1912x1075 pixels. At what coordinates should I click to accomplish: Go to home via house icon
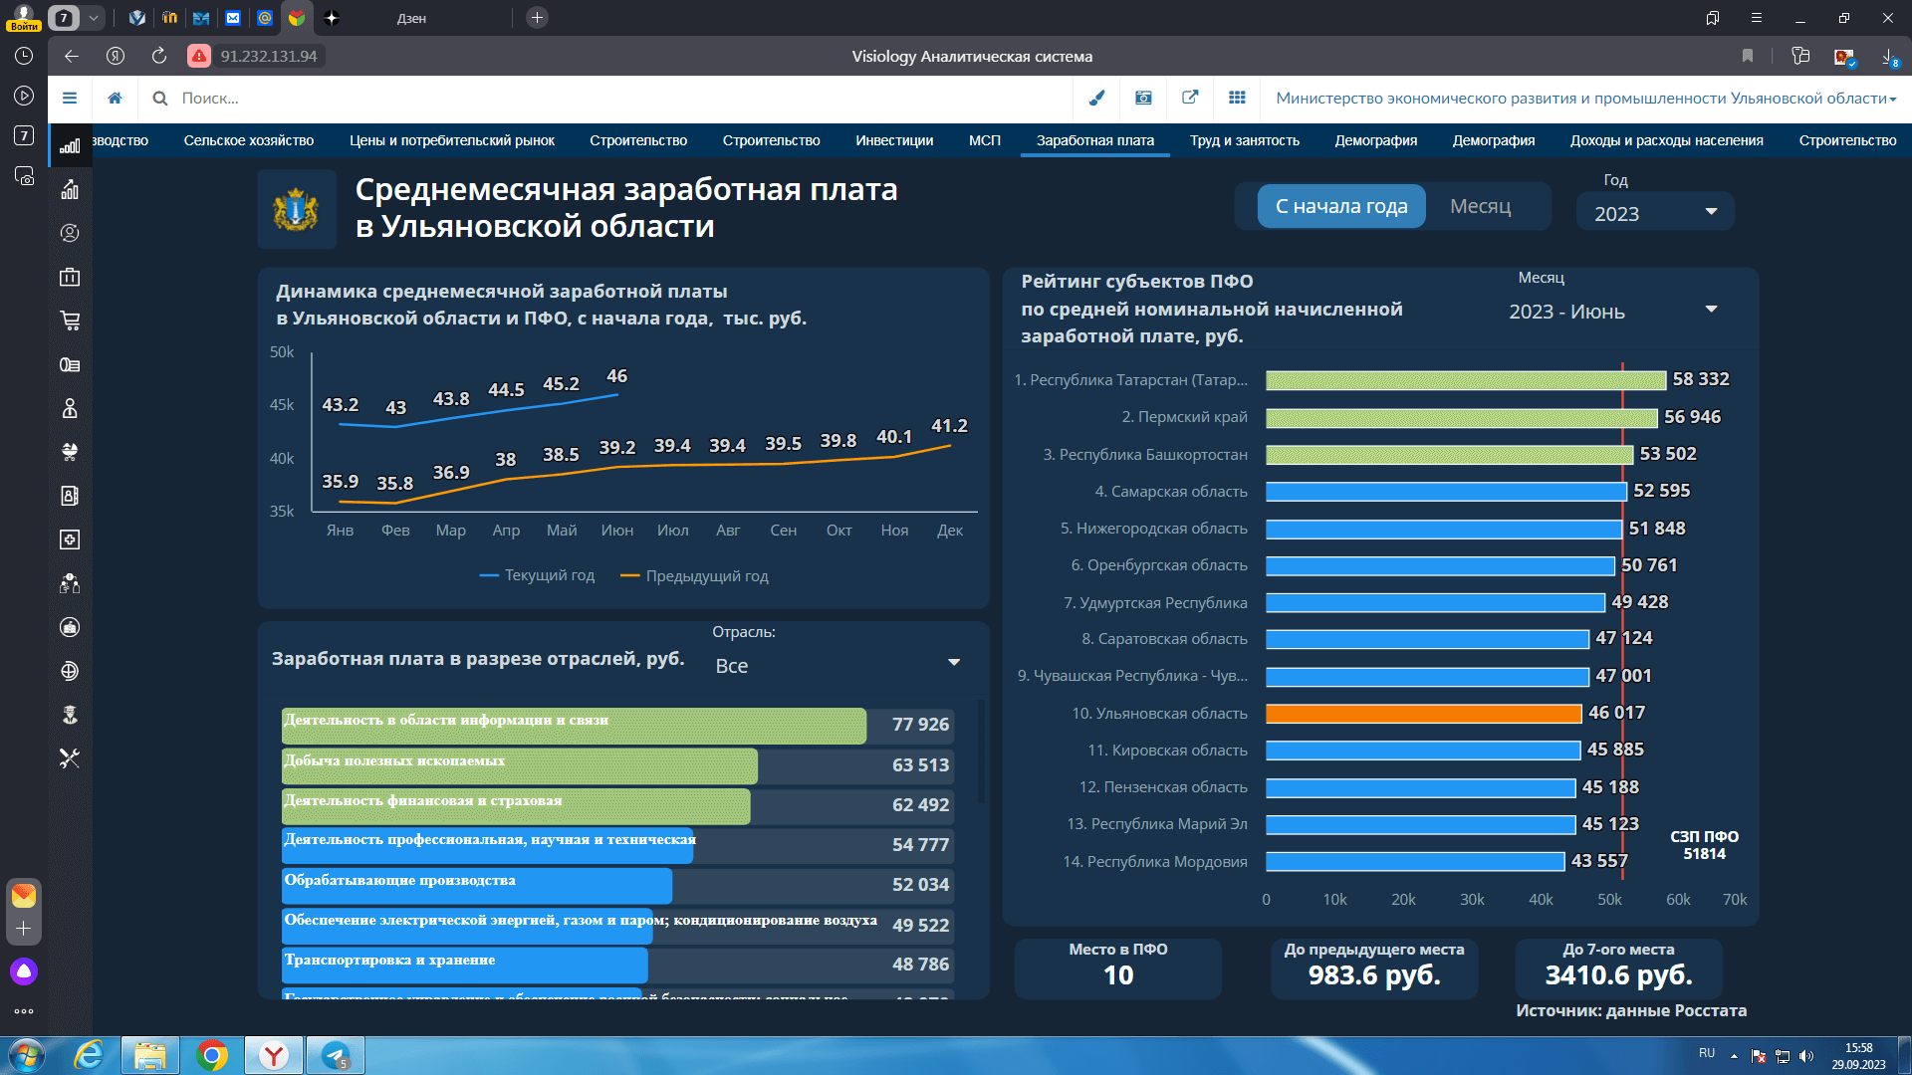pyautogui.click(x=116, y=98)
